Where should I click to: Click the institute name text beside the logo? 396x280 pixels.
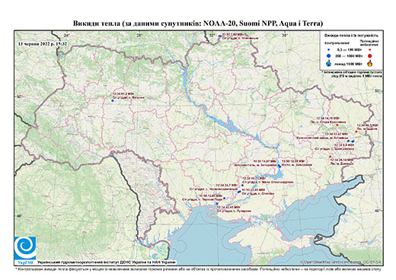coord(107,262)
